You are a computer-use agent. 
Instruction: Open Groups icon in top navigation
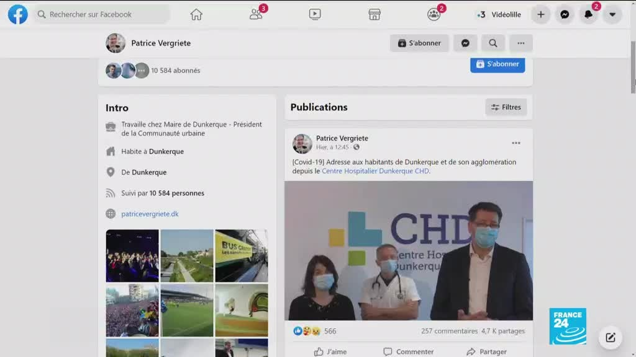click(x=434, y=14)
